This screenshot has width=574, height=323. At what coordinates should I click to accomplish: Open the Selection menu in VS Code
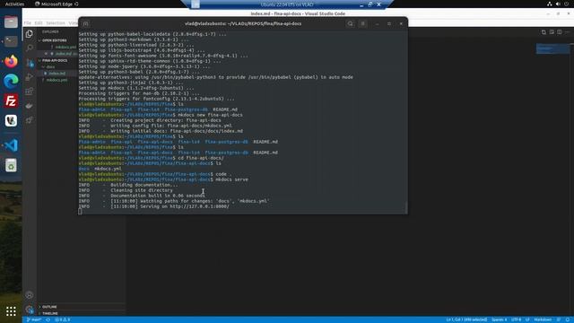[x=56, y=23]
